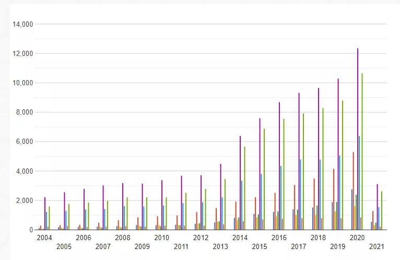This screenshot has height=260, width=400.
Task: Click the 2012 x-axis year label
Action: [201, 238]
